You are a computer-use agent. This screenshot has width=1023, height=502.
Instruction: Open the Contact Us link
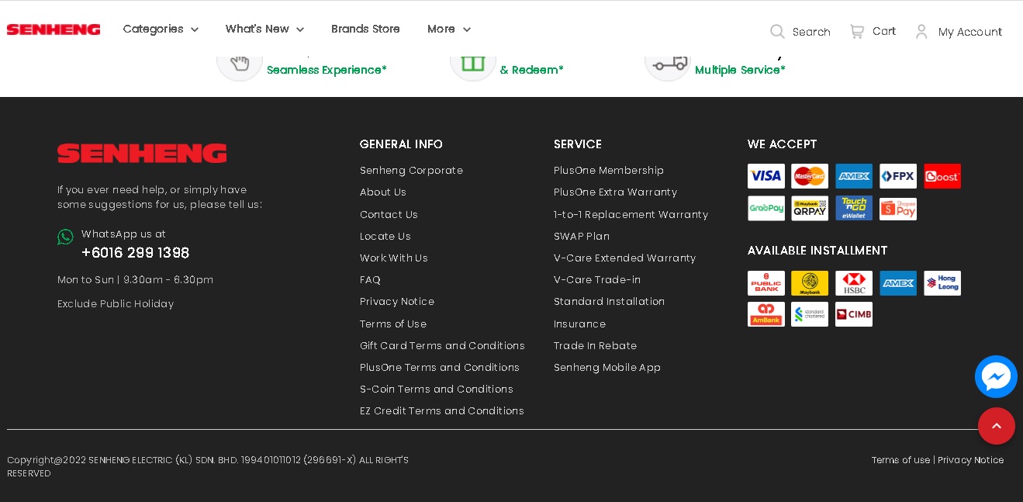389,215
